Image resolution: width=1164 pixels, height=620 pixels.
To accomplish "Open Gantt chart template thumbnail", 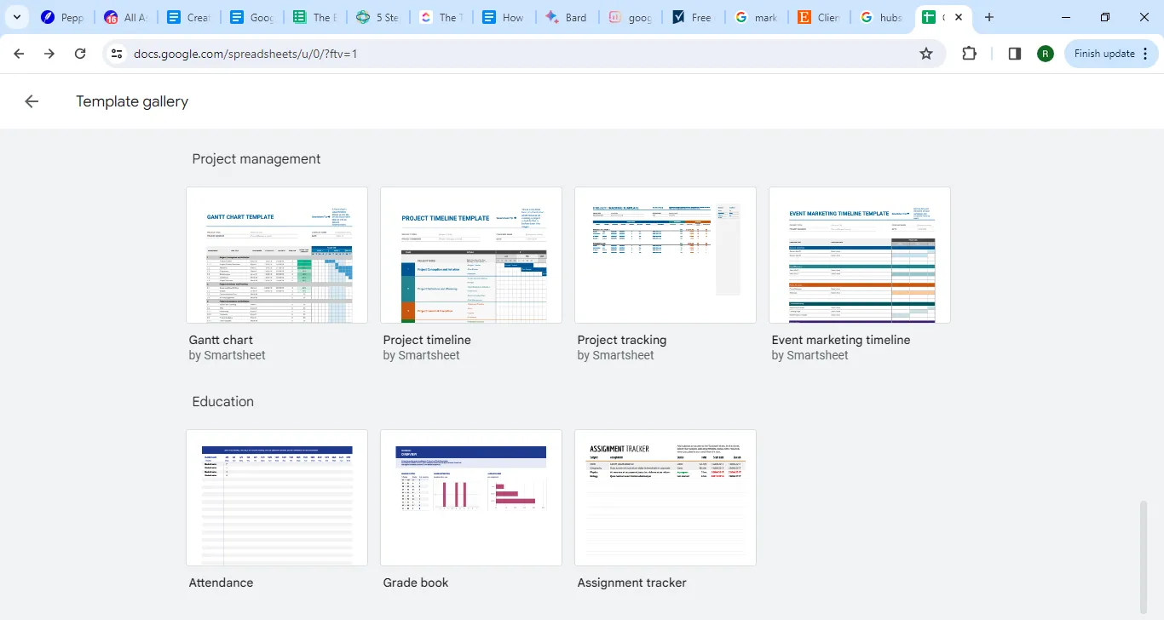I will point(277,255).
